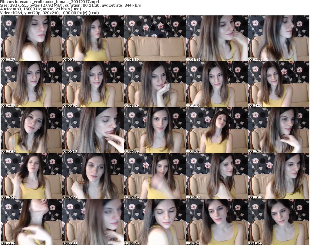Select the thumbnail stamped 00:04:47
The image size is (310, 245).
coord(31,130)
